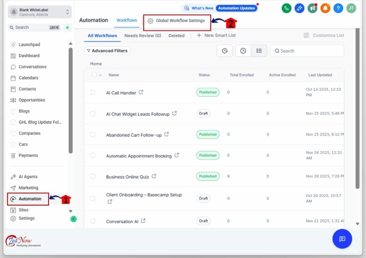Click total enrolled count 9 for Business Online Quiz
This screenshot has height=258, width=366.
pyautogui.click(x=228, y=176)
